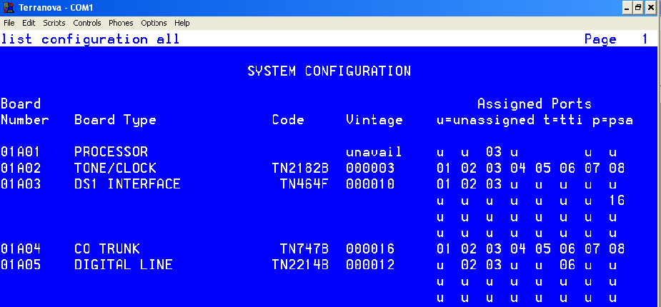Show the Help menu
Image resolution: width=661 pixels, height=307 pixels.
point(182,23)
